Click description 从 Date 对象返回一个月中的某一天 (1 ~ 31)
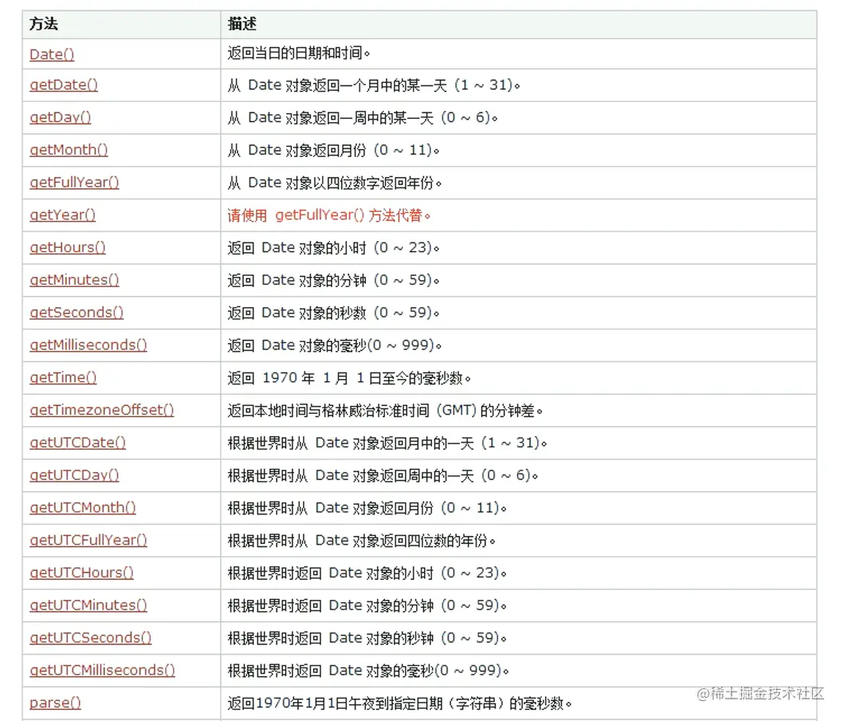The image size is (844, 721). tap(374, 85)
